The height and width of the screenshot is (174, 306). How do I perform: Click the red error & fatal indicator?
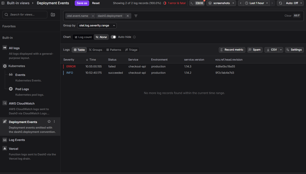click(x=175, y=3)
